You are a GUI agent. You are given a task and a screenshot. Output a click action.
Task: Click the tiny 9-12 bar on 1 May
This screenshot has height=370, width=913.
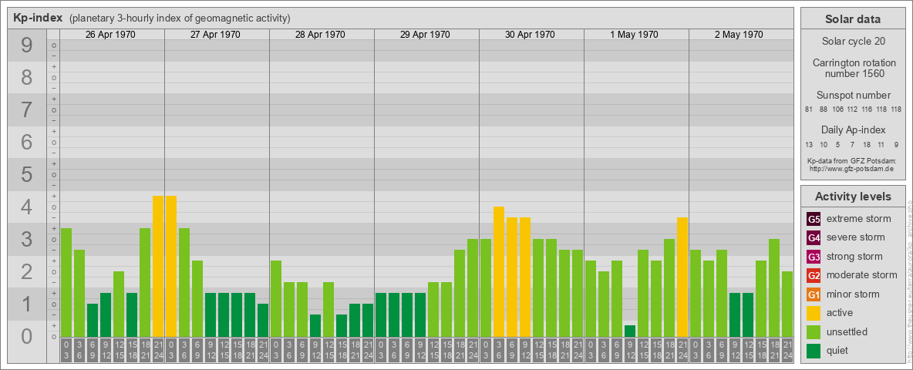(630, 331)
